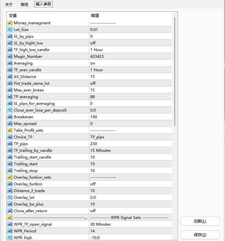This screenshot has width=225, height=241.
Task: Switch to the 常用 tab
Action: click(x=24, y=4)
